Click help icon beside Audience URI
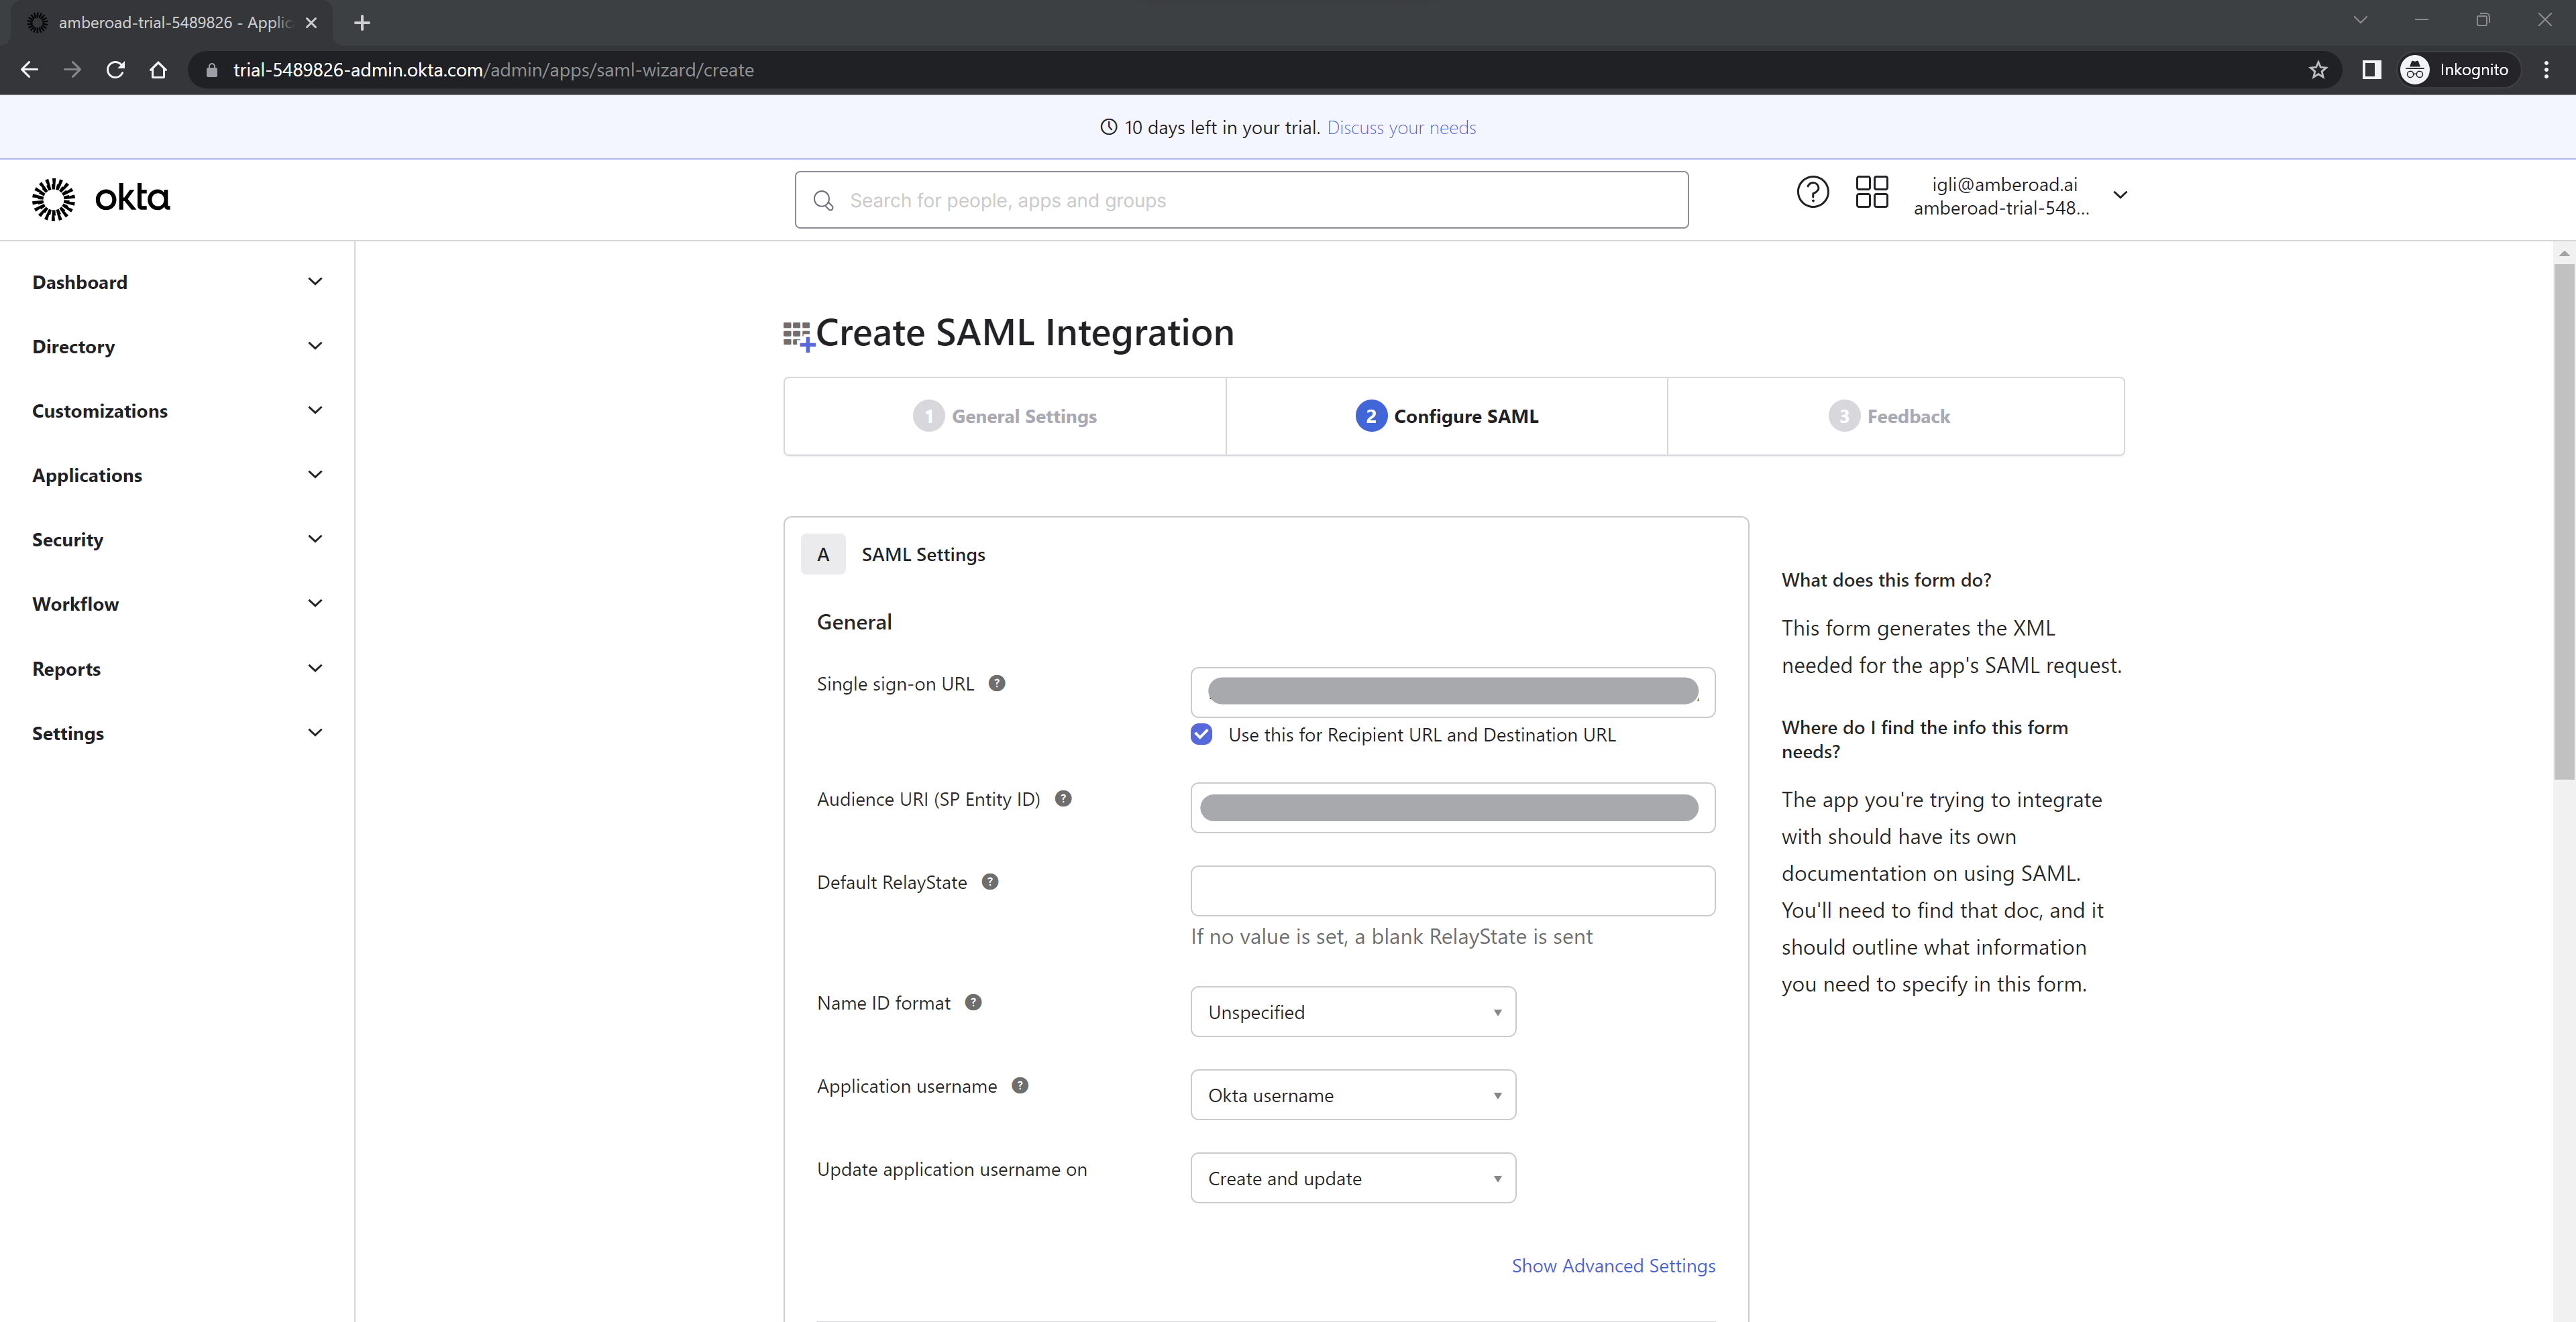The width and height of the screenshot is (2576, 1322). [1063, 798]
